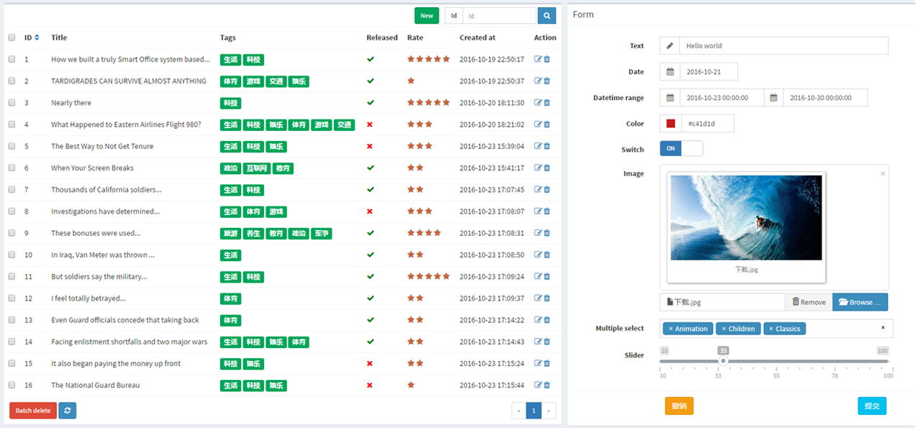Click the pencil icon beside Hello world text
Screen dimensions: 921x428
[668, 45]
